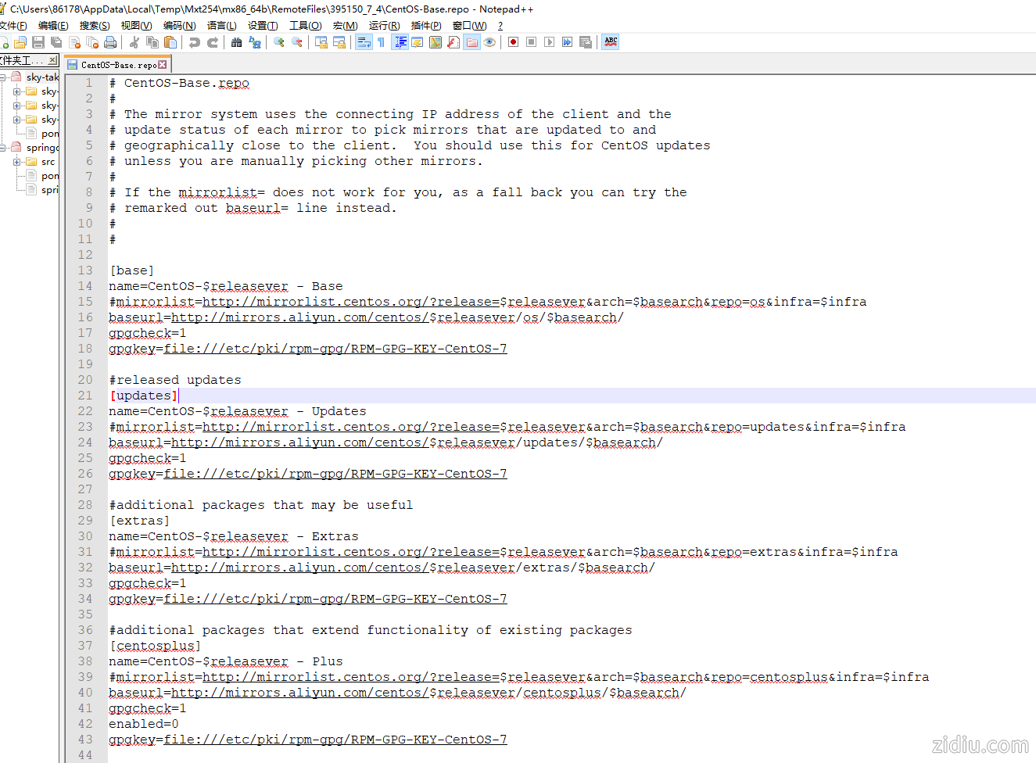Open the 插件(P) plugins menu
This screenshot has height=763, width=1036.
pyautogui.click(x=426, y=26)
